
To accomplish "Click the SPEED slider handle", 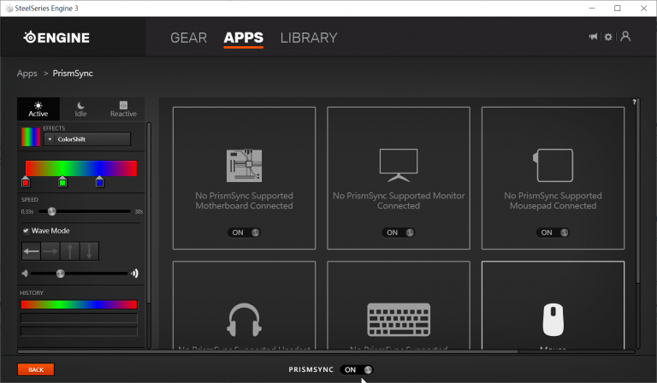I will [51, 211].
